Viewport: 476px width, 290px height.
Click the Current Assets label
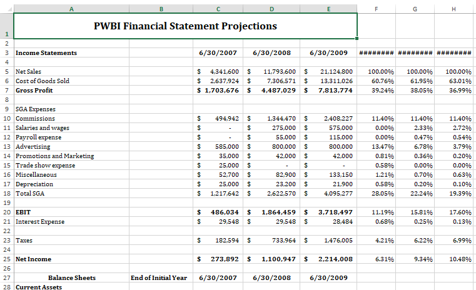coord(39,287)
